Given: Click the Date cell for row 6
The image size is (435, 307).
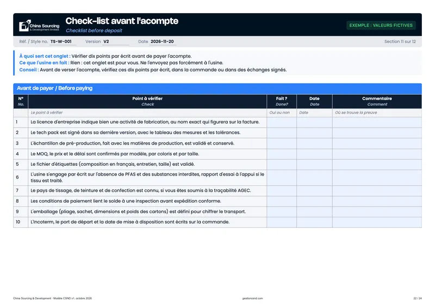Looking at the screenshot, I should pyautogui.click(x=314, y=178).
